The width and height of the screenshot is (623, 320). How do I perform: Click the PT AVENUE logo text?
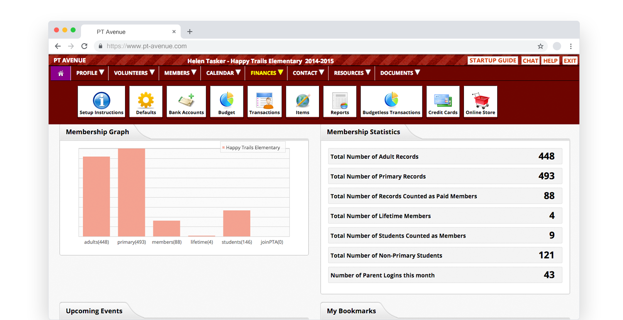(70, 60)
